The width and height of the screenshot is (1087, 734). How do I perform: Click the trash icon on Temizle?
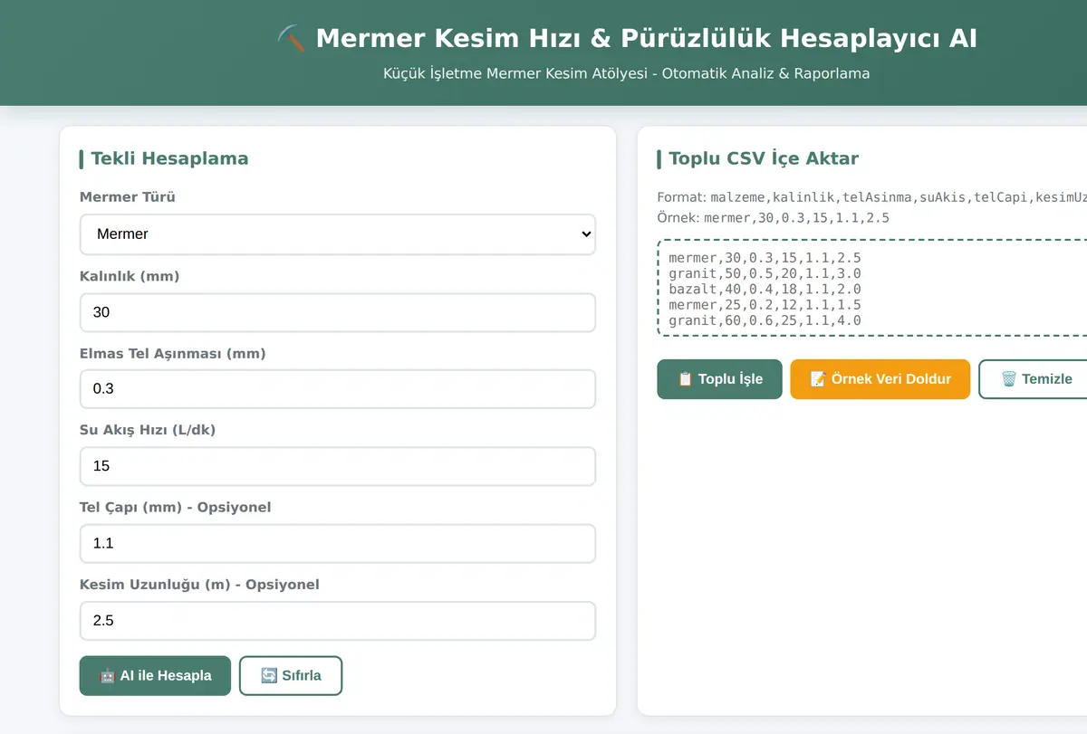pyautogui.click(x=1008, y=379)
